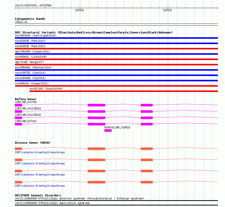This screenshot has height=207, width=225.
Task: Open third COMT catechol-O-methyltransferase OMIM link
Action: (x=40, y=175)
